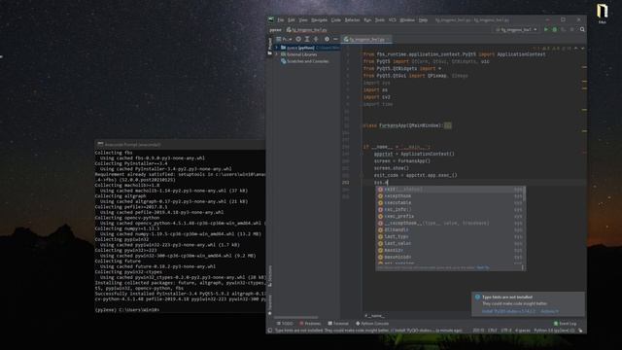622x350 pixels.
Task: Open Project panel settings gear
Action: point(327,39)
